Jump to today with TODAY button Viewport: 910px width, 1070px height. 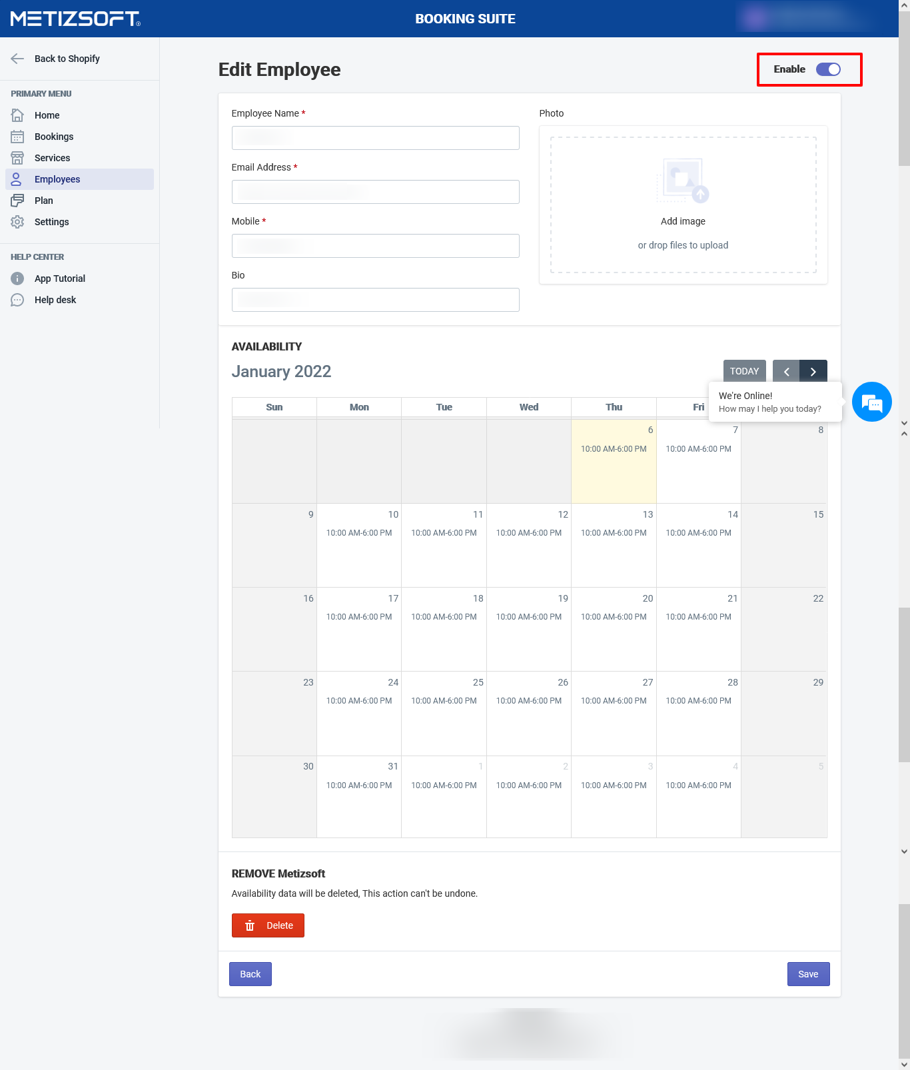[744, 371]
